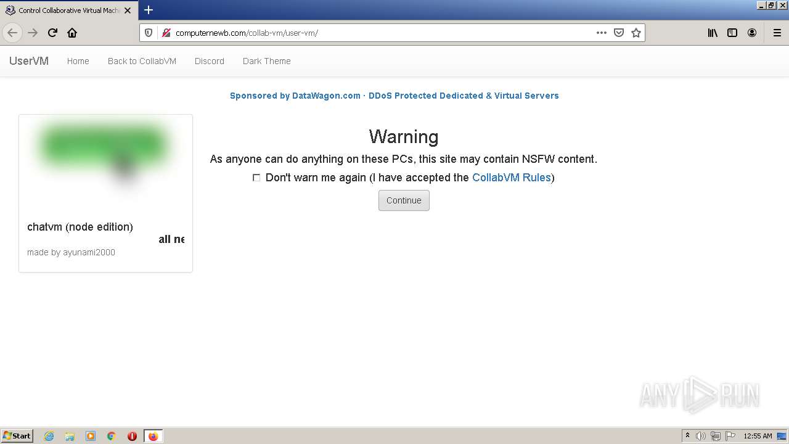Click the UserVM brand link
789x444 pixels.
pos(29,61)
